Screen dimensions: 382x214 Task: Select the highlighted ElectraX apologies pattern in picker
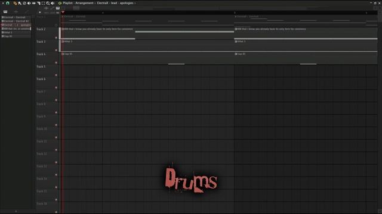tap(16, 25)
